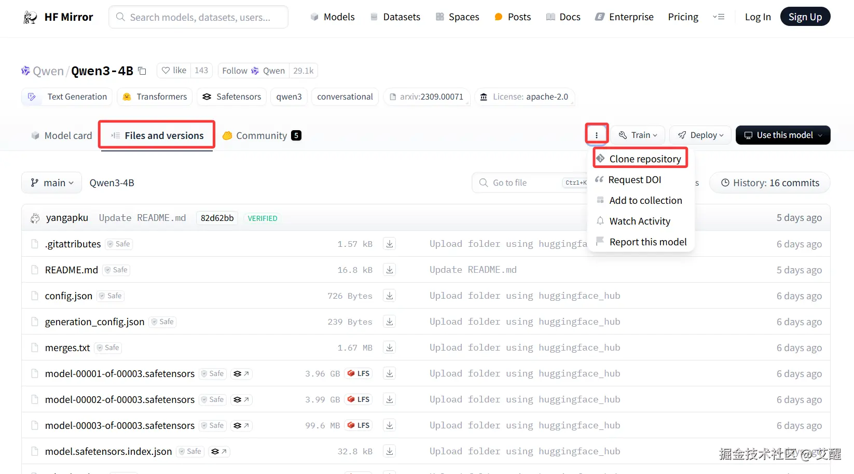The height and width of the screenshot is (474, 854).
Task: Open the Models nav link
Action: coord(333,17)
